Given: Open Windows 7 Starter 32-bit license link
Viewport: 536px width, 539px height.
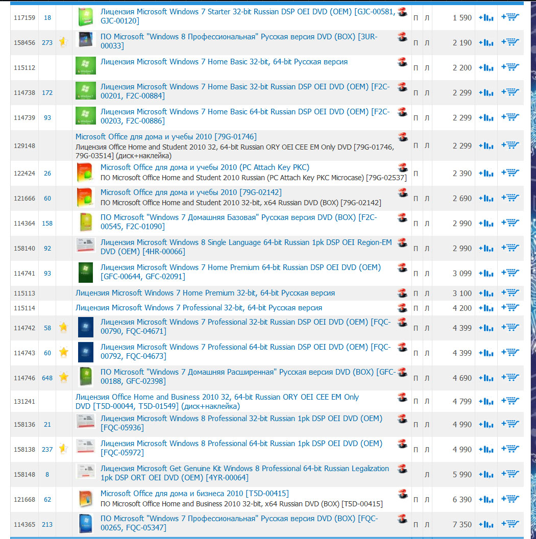Looking at the screenshot, I should (x=248, y=16).
